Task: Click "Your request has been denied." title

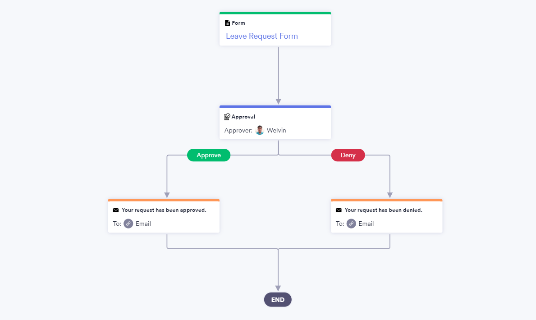Action: point(383,210)
